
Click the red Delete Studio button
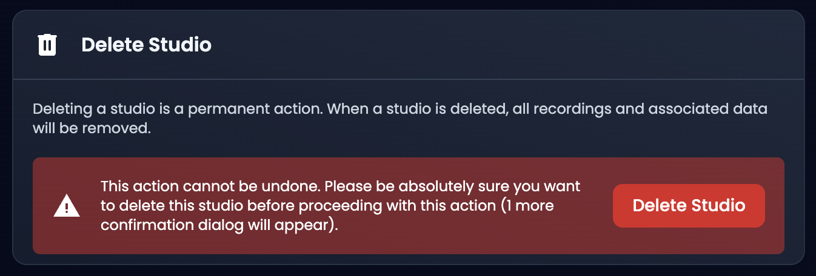689,206
